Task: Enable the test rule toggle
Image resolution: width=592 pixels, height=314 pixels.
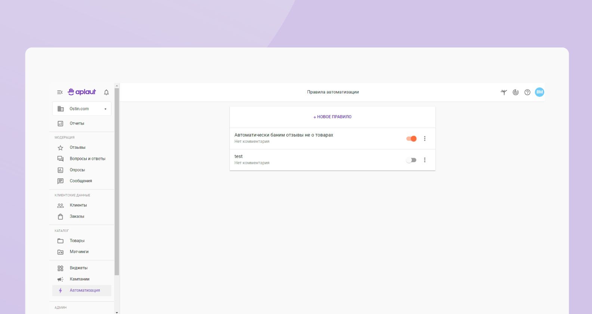Action: pos(411,160)
